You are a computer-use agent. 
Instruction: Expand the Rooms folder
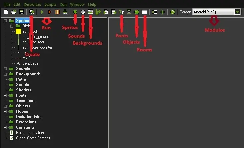[x=5, y=111]
